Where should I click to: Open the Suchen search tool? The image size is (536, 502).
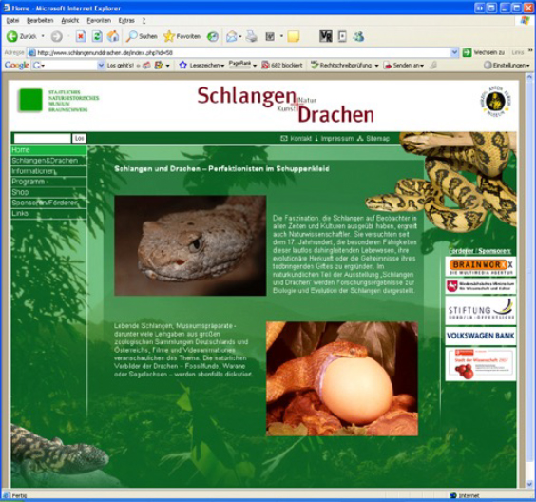tap(142, 36)
